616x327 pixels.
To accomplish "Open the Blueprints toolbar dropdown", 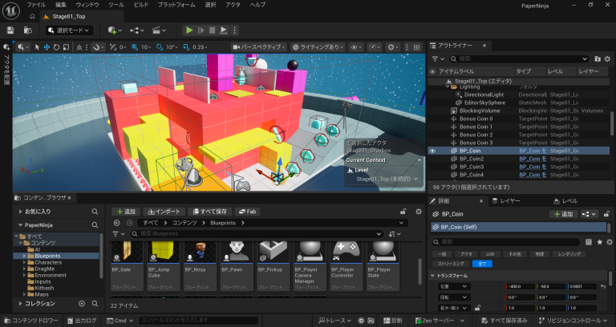I will coord(137,30).
